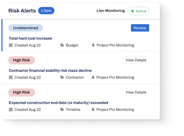Click High Risk badge on Contractor alert
This screenshot has width=184, height=136.
21,60
